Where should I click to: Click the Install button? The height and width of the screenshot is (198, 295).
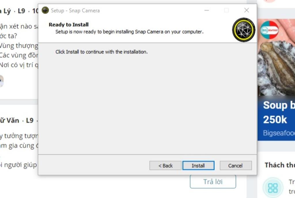click(x=198, y=166)
